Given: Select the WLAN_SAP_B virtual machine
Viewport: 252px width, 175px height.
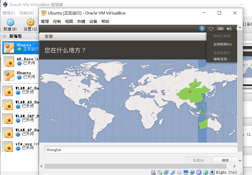Looking at the screenshot, I should click(x=20, y=118).
